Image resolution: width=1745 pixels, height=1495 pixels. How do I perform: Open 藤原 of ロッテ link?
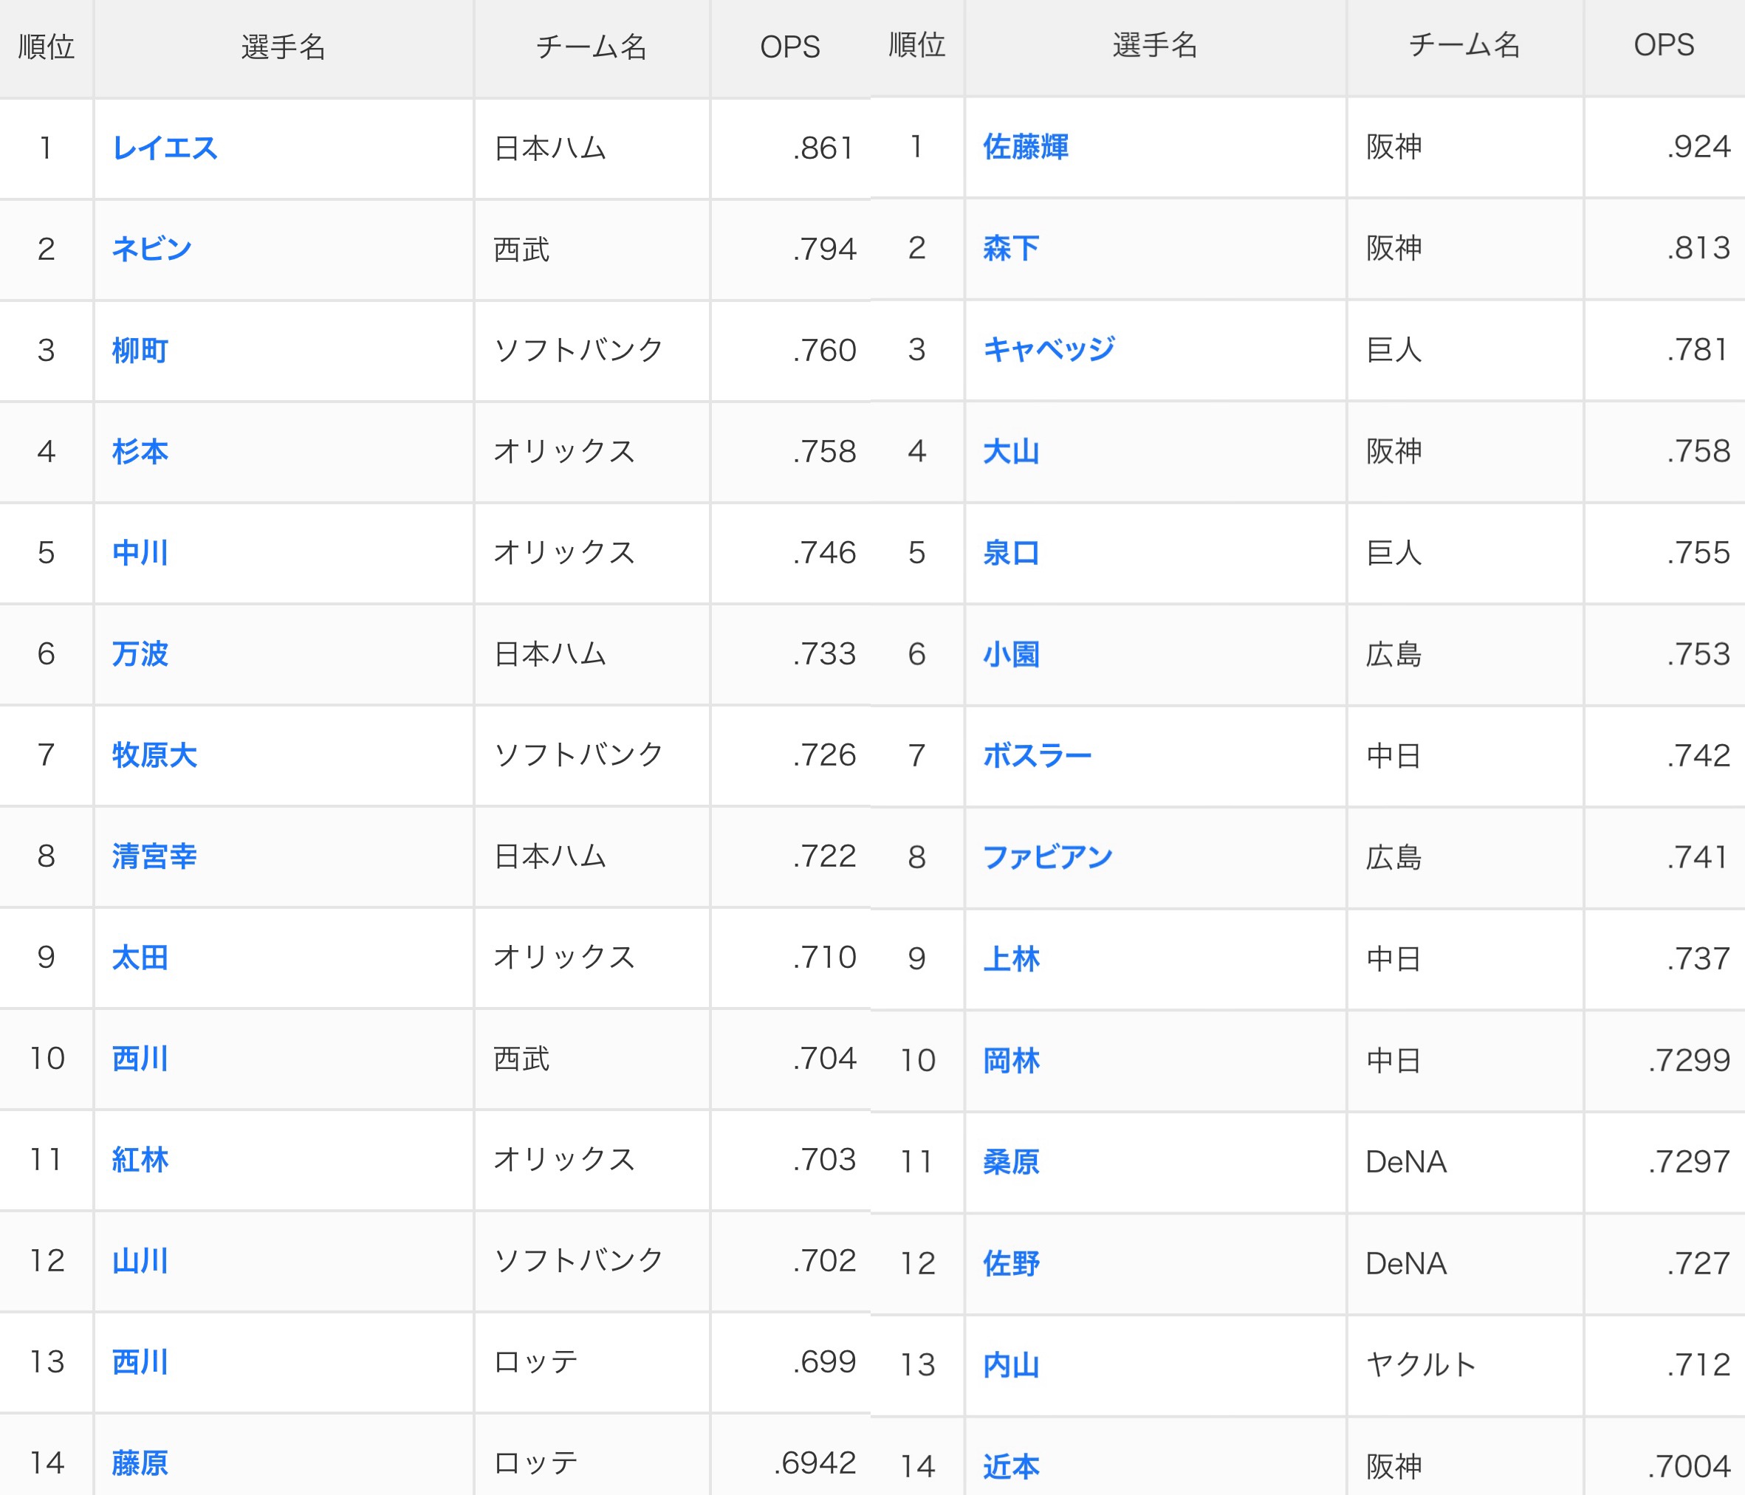tap(140, 1463)
